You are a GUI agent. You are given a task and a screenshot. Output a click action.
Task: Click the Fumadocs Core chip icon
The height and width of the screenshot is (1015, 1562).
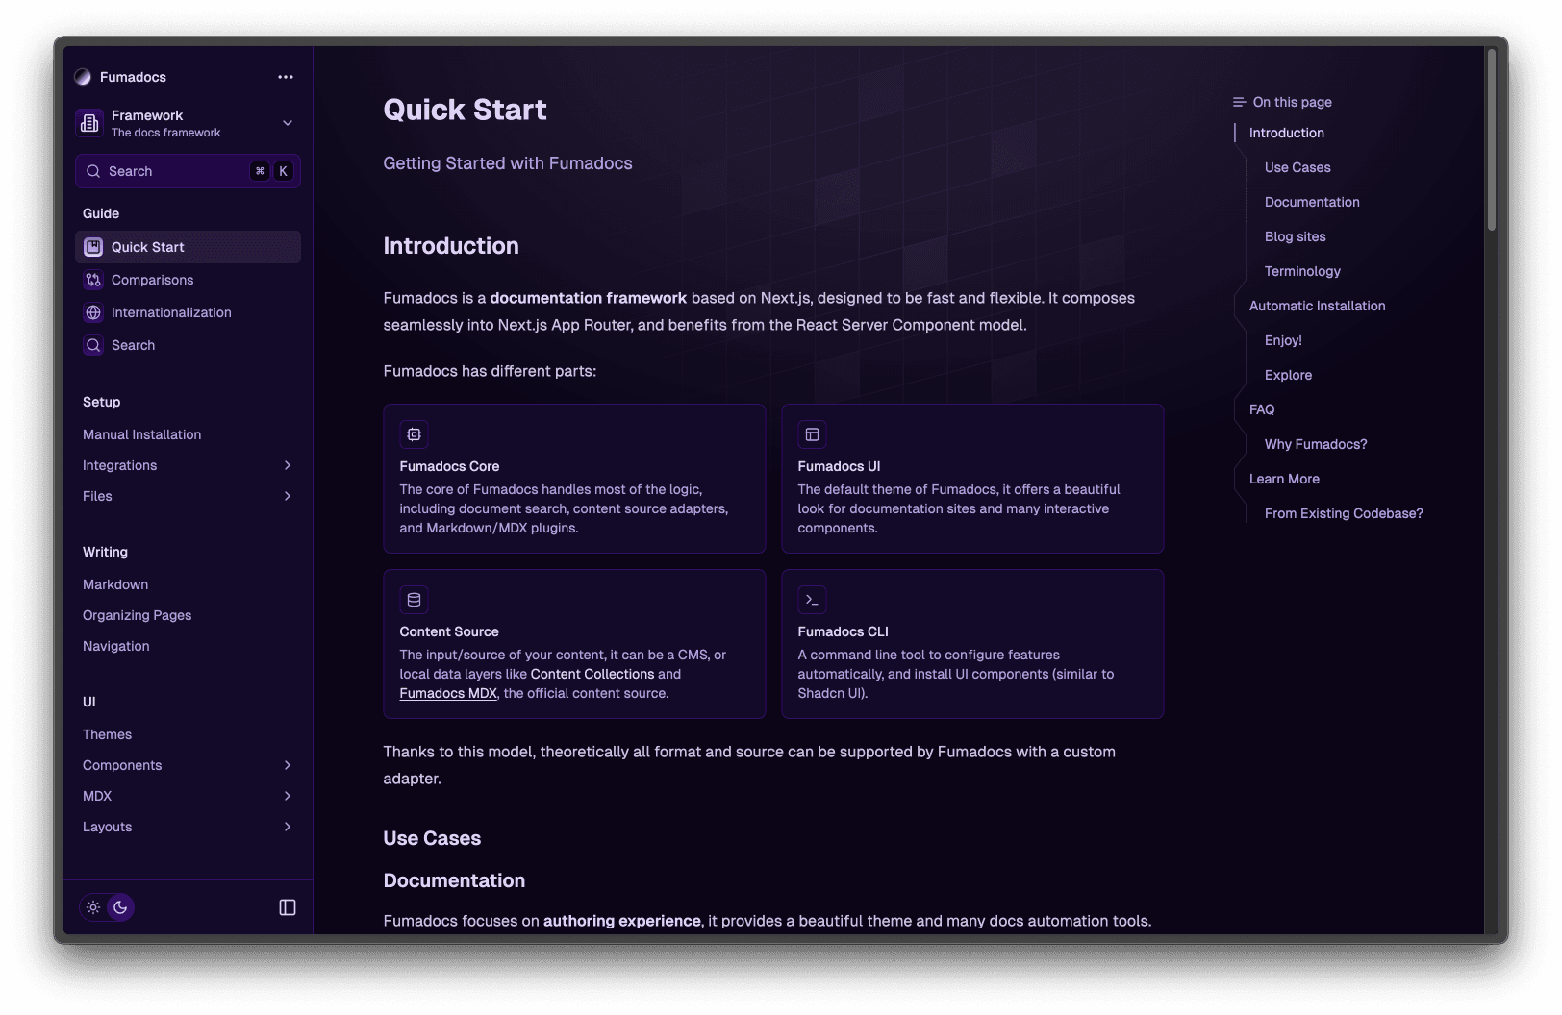click(x=415, y=434)
